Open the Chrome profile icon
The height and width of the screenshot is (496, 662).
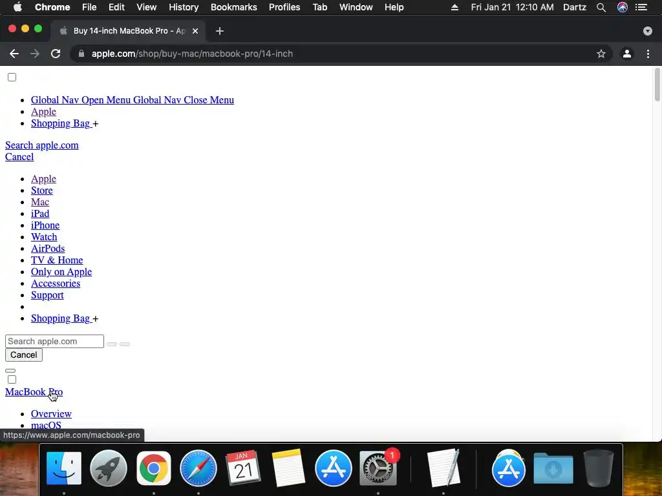[626, 54]
